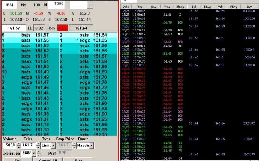Select ask row edgx 161.84
This screenshot has width=259, height=161.
pos(89,109)
